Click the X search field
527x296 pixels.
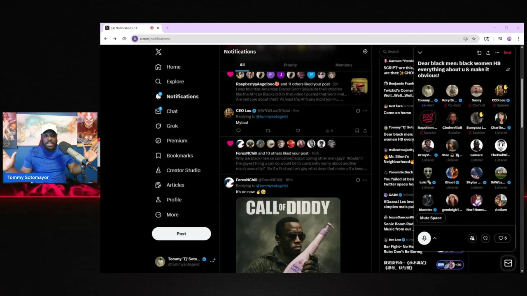(396, 51)
